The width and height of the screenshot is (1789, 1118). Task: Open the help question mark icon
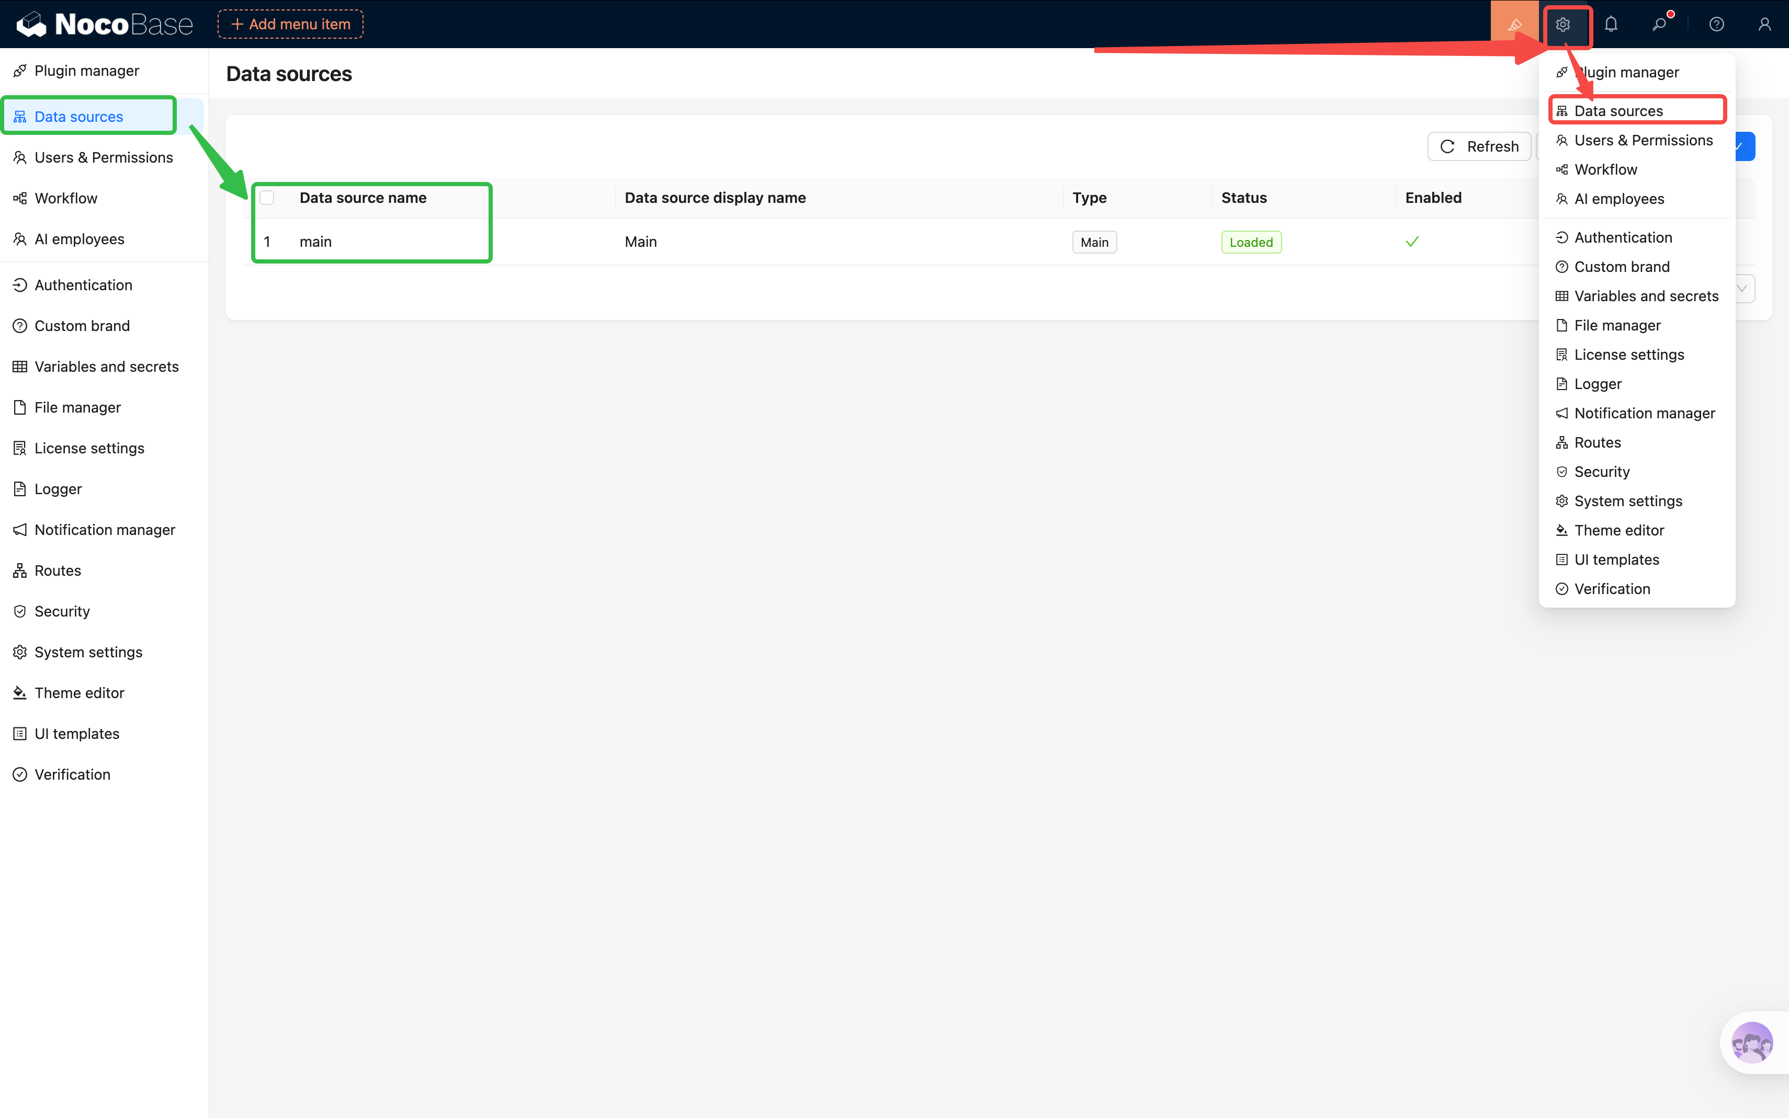point(1716,25)
